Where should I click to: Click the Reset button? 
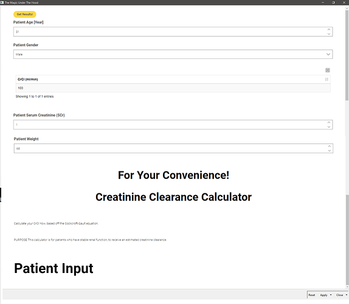(311, 295)
